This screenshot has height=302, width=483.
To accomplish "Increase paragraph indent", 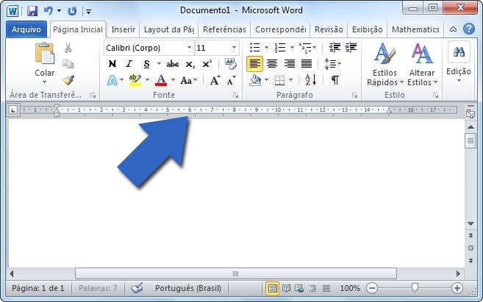I will point(351,48).
